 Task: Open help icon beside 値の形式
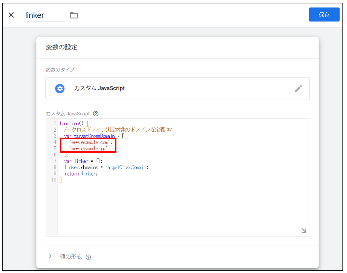88,257
